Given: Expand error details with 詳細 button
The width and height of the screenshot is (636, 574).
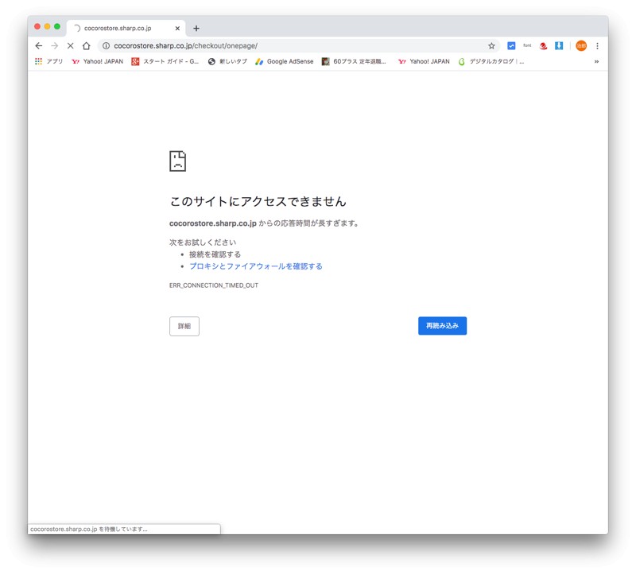Looking at the screenshot, I should click(184, 326).
